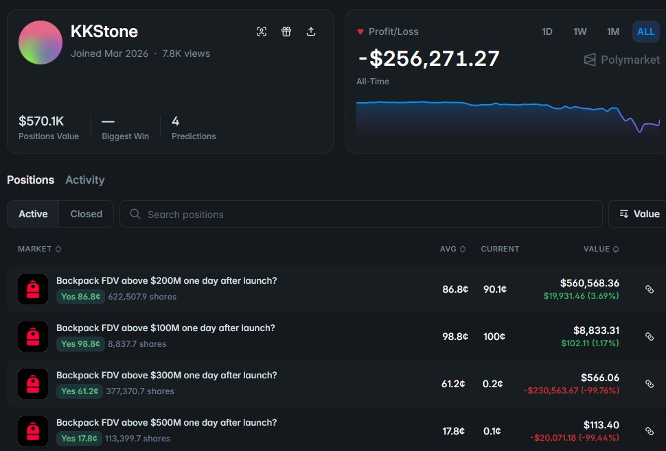The height and width of the screenshot is (451, 666).
Task: Show Closed positions
Action: point(87,214)
